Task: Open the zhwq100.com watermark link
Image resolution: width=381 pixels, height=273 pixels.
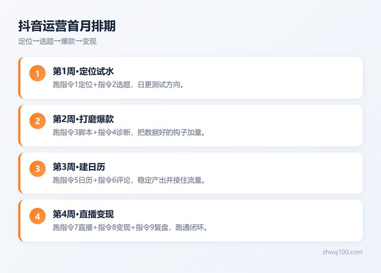Action: pos(342,252)
